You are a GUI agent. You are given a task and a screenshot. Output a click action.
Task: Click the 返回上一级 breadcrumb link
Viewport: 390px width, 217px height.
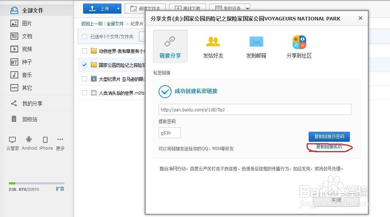click(92, 24)
